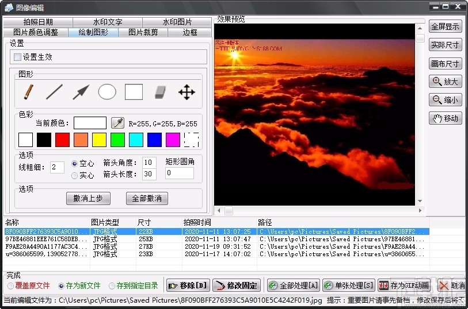
Task: Pick the magenta color swatch
Action: pos(173,140)
